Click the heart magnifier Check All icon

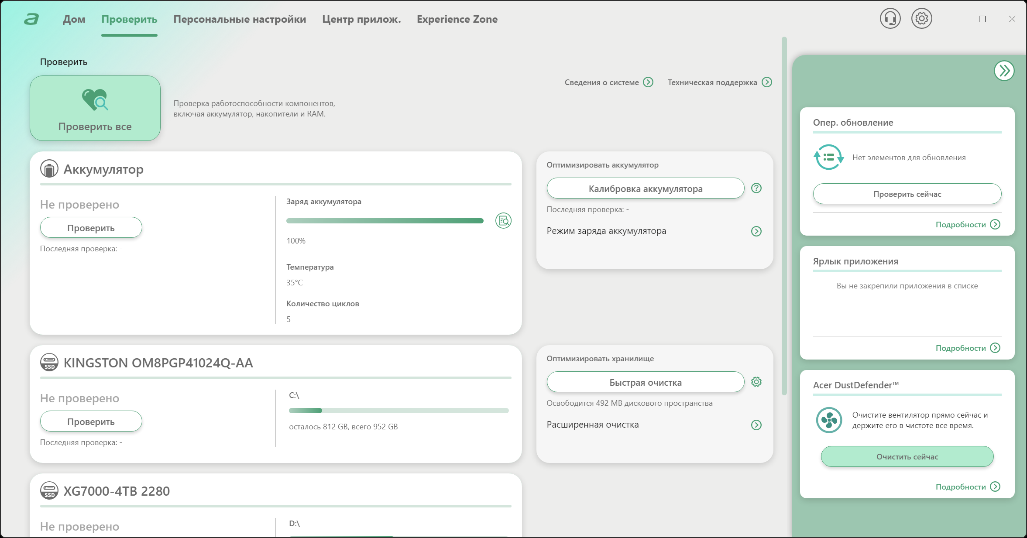point(95,100)
